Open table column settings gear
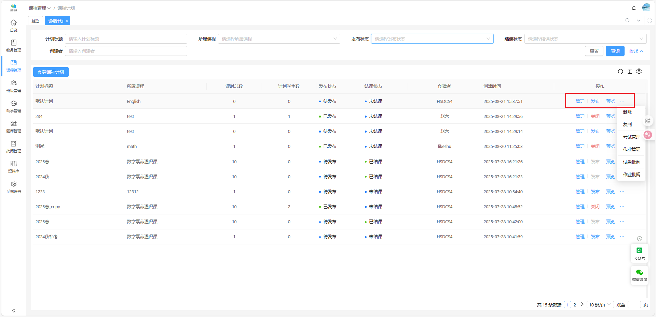The width and height of the screenshot is (656, 317). 639,72
